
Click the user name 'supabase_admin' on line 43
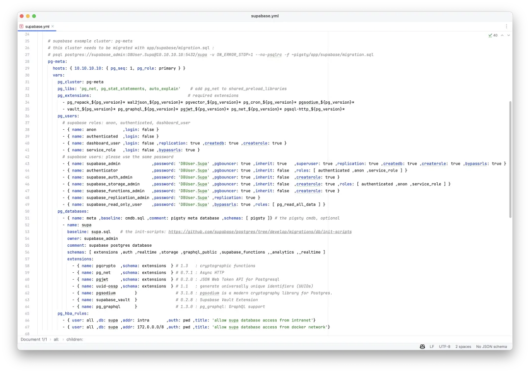click(104, 164)
